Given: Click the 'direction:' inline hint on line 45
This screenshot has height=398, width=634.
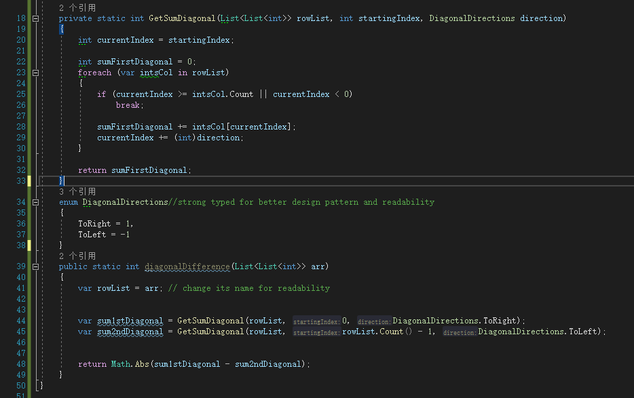Looking at the screenshot, I should pyautogui.click(x=460, y=332).
